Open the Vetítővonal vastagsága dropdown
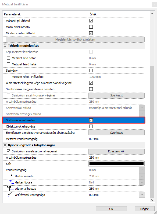 tap(142, 195)
